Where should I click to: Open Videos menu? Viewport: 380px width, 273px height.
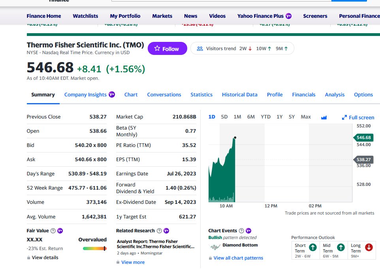pos(217,16)
